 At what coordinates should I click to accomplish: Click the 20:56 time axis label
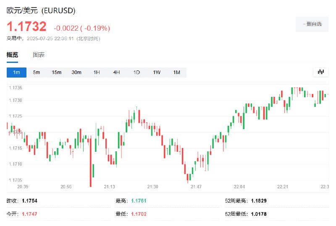pyautogui.click(x=66, y=187)
